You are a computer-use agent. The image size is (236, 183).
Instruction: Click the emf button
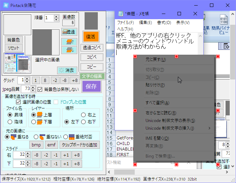pyautogui.click(x=52, y=145)
